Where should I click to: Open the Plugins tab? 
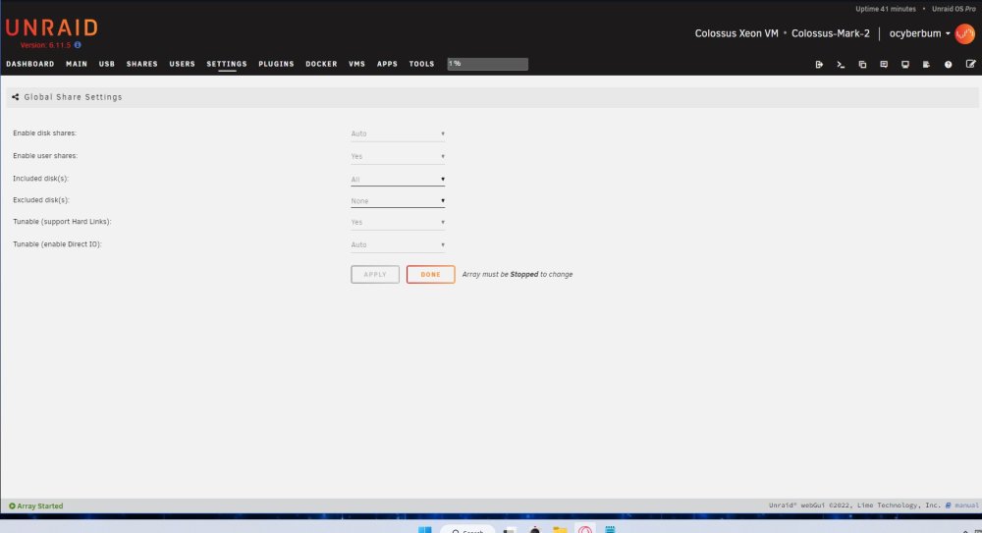point(276,64)
